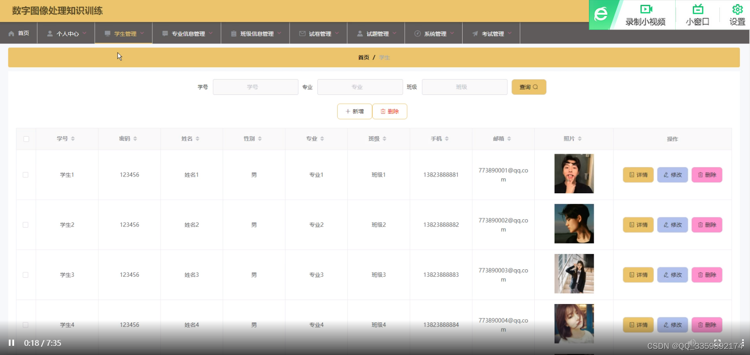Click the photo thumbnail of 学生2
The image size is (750, 355).
pyautogui.click(x=574, y=224)
